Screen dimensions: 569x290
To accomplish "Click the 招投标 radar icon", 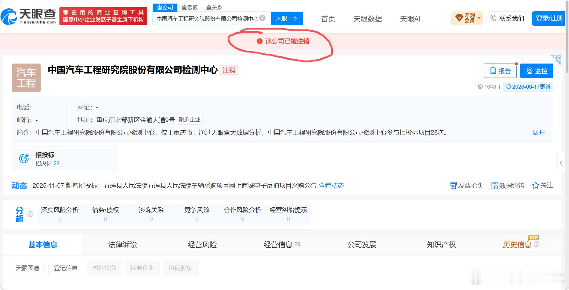I will pos(24,159).
